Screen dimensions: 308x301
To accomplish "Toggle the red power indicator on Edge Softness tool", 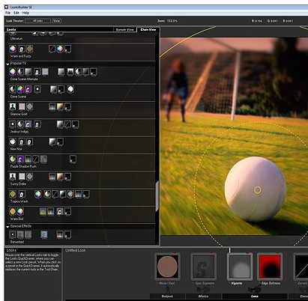I will point(278,254).
